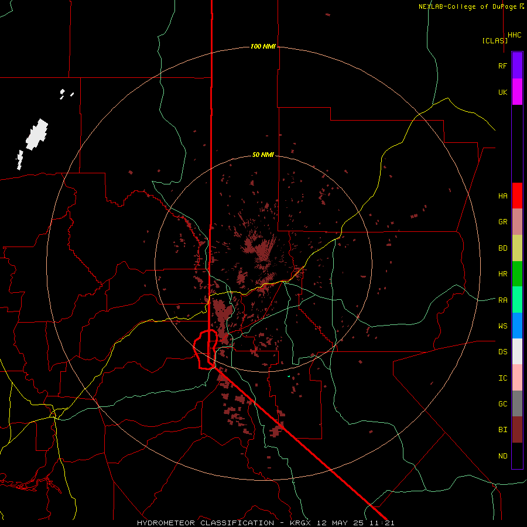Click the HHC product label

click(x=515, y=35)
